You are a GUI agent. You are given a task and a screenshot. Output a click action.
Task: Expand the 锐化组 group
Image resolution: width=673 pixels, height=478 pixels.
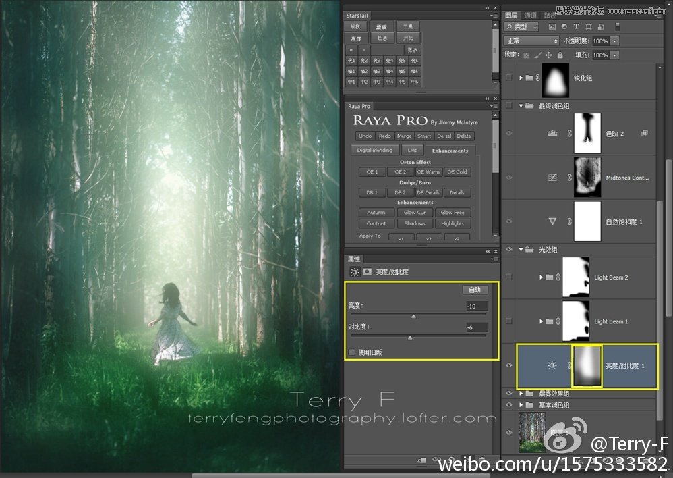(x=521, y=78)
